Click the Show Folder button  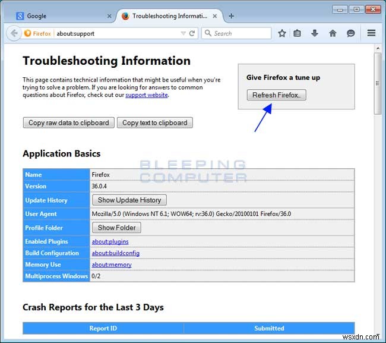coord(116,228)
